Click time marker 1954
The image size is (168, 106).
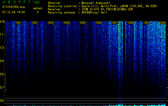tap(67, 23)
